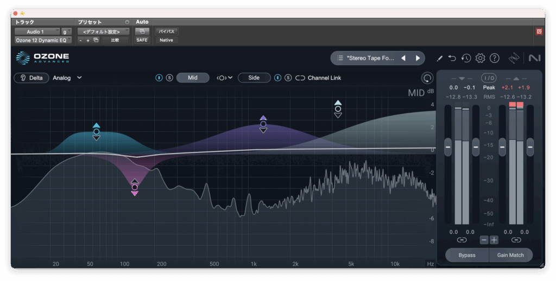Open the help question mark icon
The width and height of the screenshot is (556, 281).
494,58
